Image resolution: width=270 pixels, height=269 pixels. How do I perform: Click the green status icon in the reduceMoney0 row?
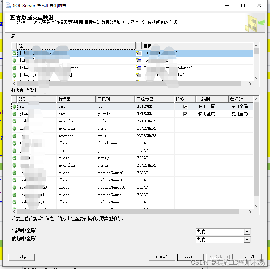(14, 180)
